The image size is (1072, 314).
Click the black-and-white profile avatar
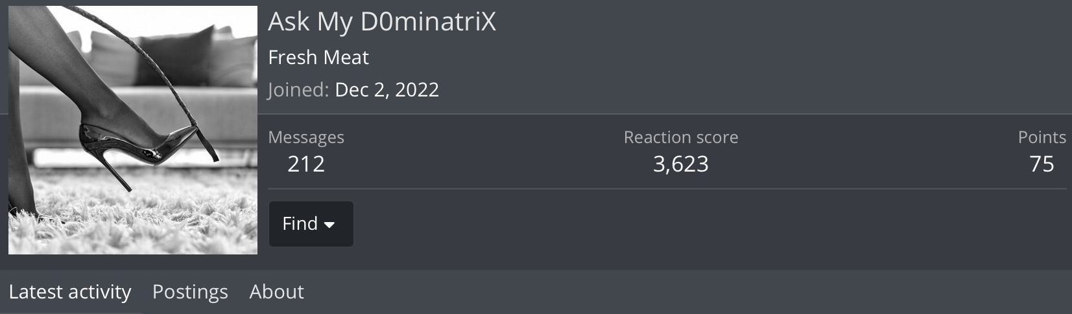[133, 130]
